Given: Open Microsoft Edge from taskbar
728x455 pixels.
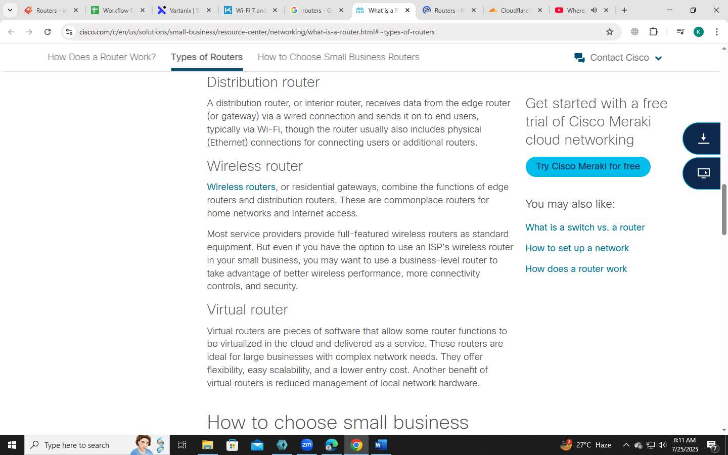Looking at the screenshot, I should pos(332,445).
